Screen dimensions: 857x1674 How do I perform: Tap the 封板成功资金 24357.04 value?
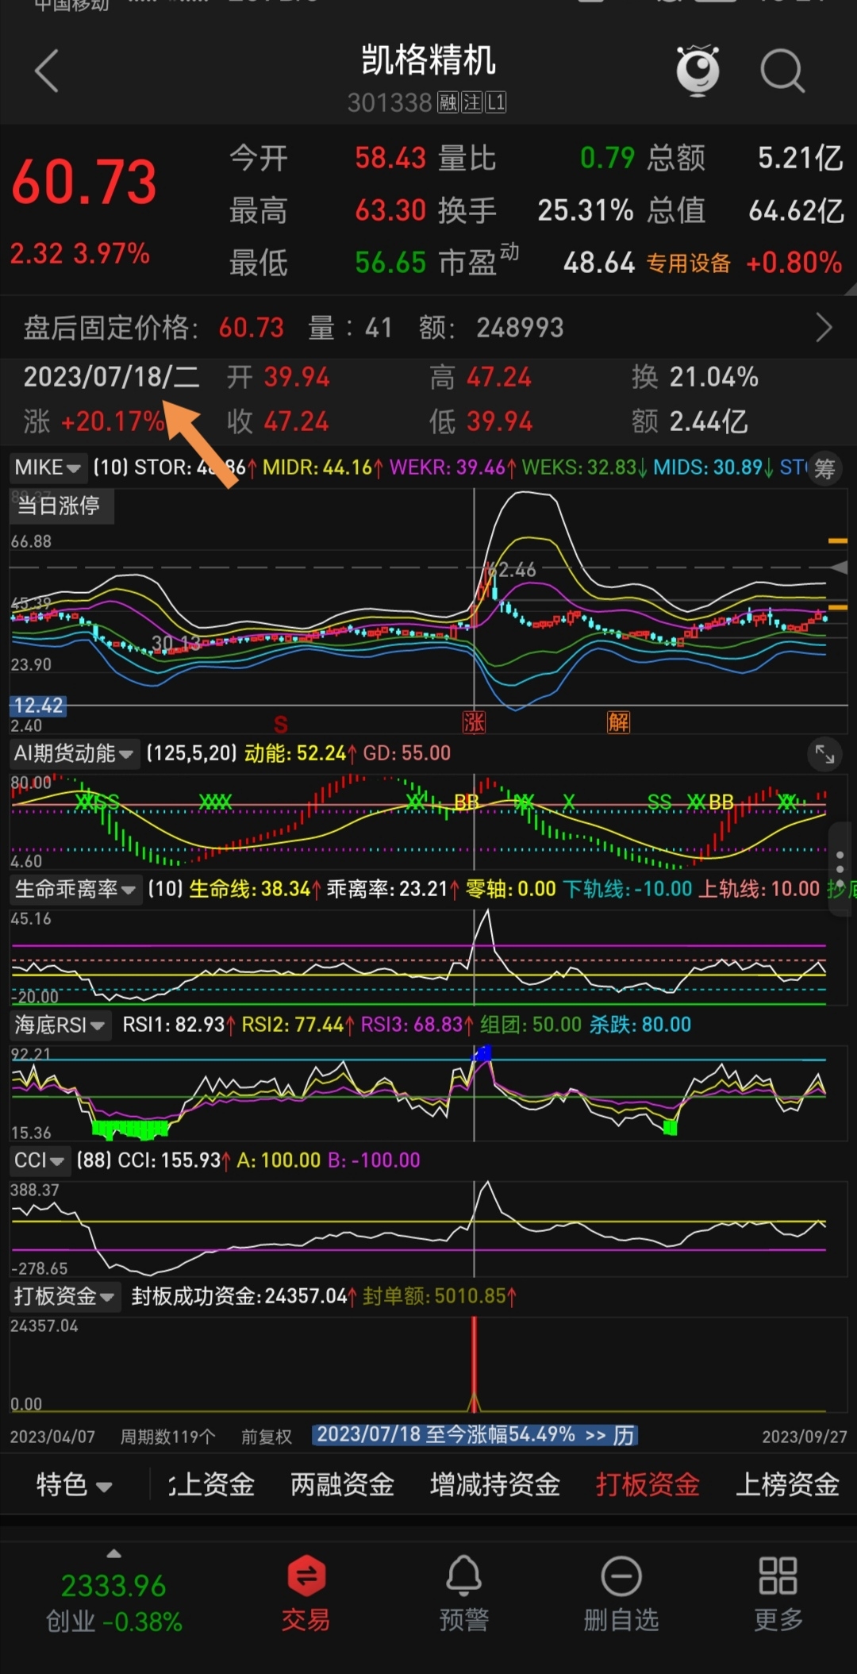(244, 1296)
